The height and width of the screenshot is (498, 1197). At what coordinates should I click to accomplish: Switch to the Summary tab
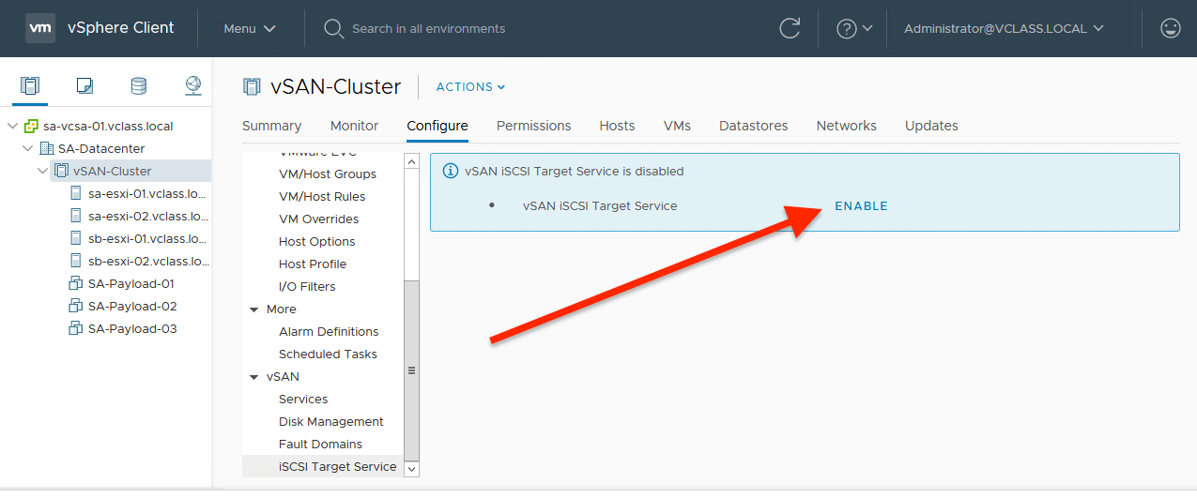pyautogui.click(x=271, y=126)
